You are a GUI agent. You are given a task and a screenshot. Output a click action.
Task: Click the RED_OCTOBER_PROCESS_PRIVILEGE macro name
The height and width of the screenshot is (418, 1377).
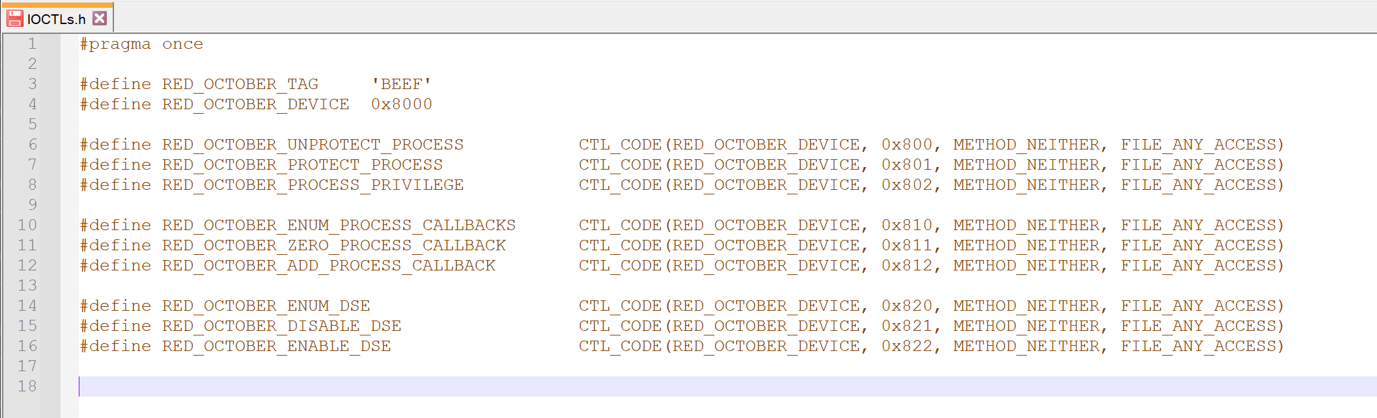click(x=313, y=185)
